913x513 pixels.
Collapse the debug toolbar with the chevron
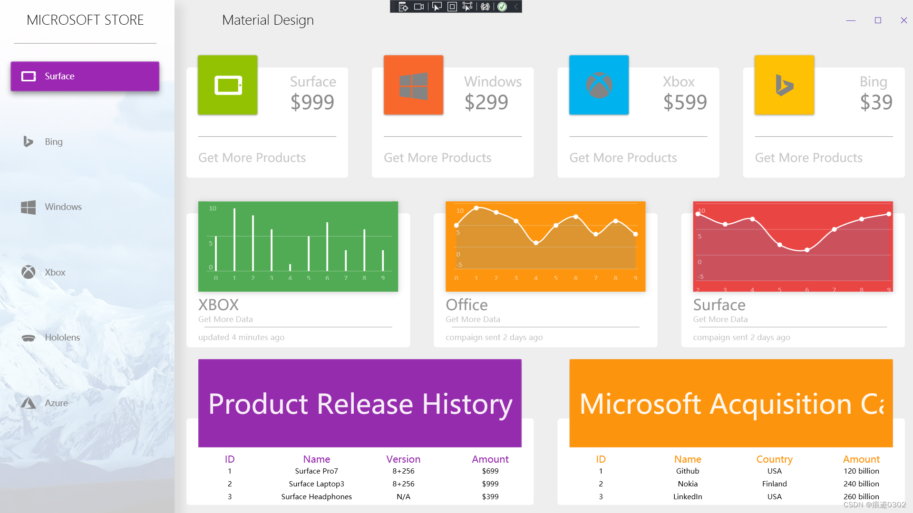516,7
